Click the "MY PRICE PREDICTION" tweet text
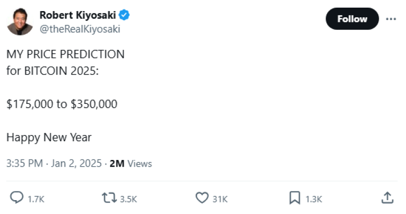This screenshot has width=406, height=214. click(x=66, y=54)
